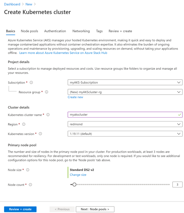Open the Subscription dropdown
The height and width of the screenshot is (213, 184).
tap(125, 83)
